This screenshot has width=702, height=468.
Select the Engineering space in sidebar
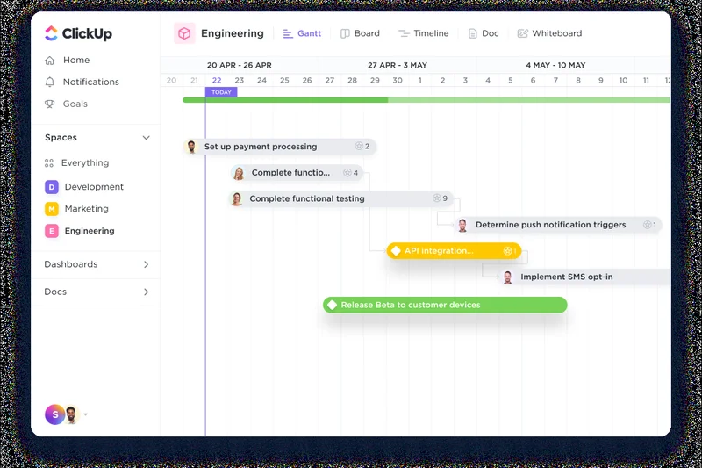click(x=89, y=231)
